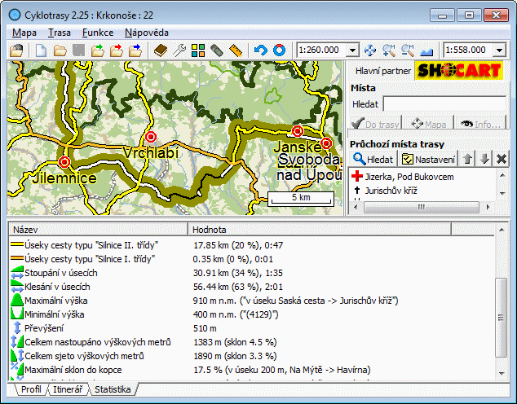
Task: Click the Hledat button under Průchozí místa
Action: (373, 159)
